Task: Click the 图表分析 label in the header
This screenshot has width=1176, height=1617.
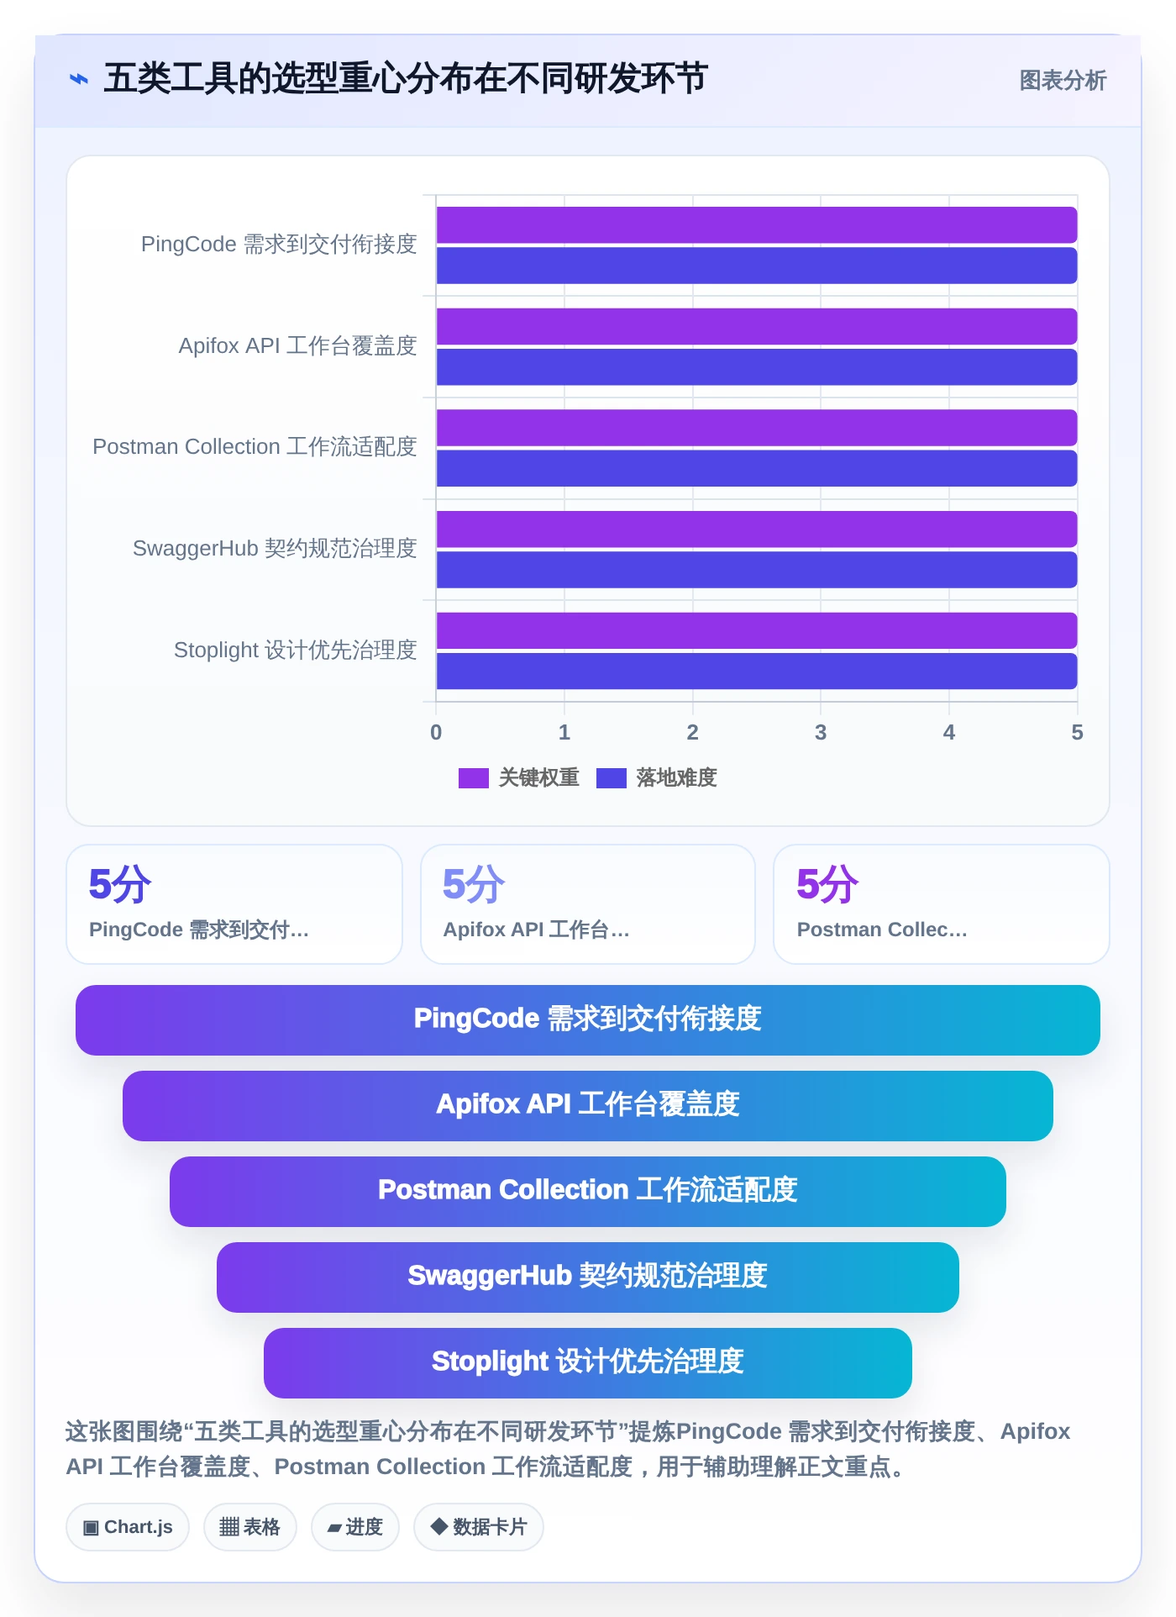Action: click(1063, 81)
